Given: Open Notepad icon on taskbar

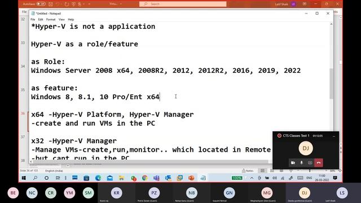Looking at the screenshot, I should coord(203,178).
